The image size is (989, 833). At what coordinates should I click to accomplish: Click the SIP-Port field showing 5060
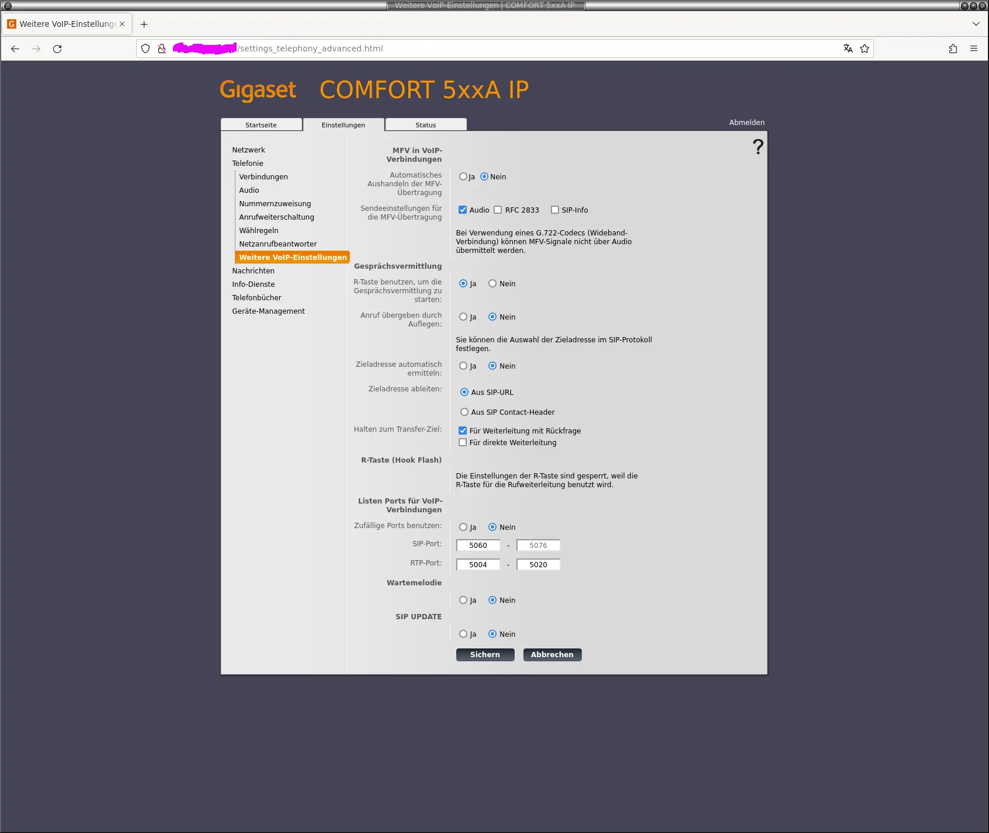tap(478, 546)
